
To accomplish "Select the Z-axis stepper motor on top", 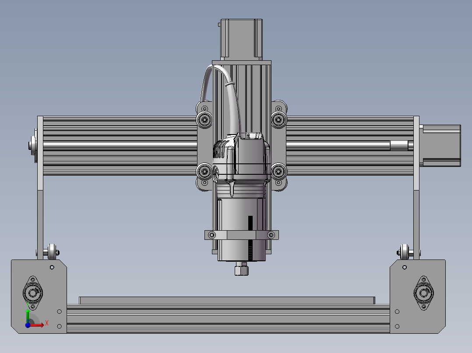I will point(241,39).
